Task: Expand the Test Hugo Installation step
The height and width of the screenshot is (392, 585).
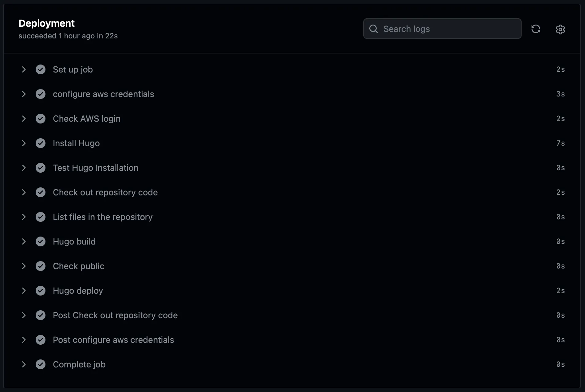Action: 24,168
